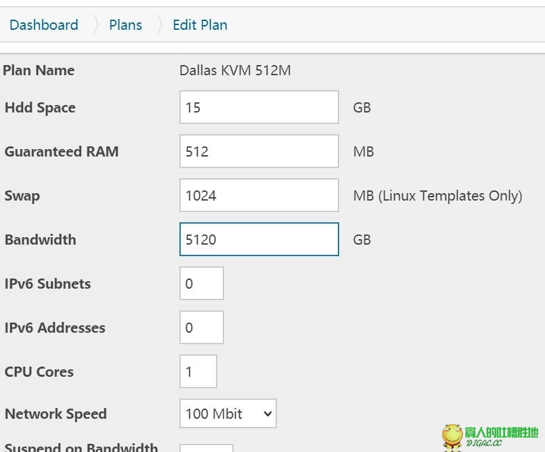Click the Plan Name label
Viewport: 545px width, 452px height.
39,70
